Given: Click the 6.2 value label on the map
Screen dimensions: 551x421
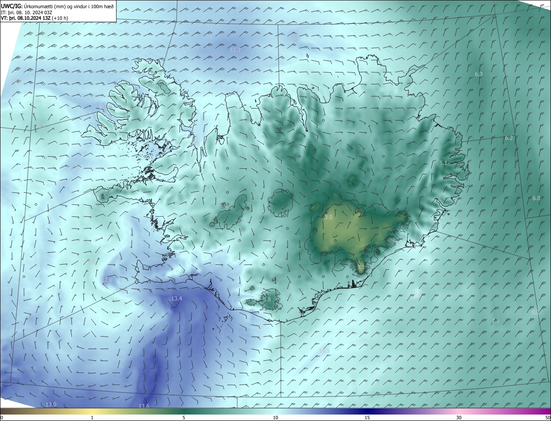Looking at the screenshot, I should click(x=509, y=138).
